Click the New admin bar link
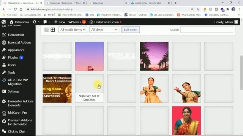Viewport: 243px width, 136px height. pos(62,22)
